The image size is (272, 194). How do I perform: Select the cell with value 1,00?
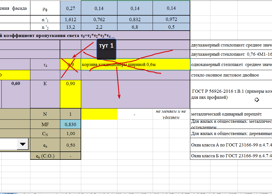pos(71,133)
